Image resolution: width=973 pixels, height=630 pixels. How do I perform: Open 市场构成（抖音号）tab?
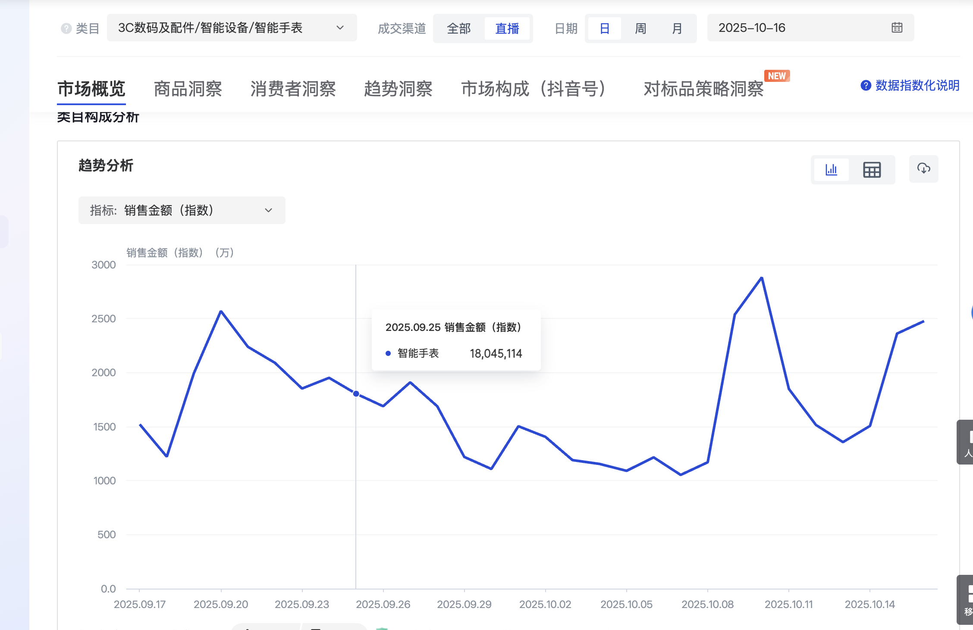pyautogui.click(x=534, y=89)
